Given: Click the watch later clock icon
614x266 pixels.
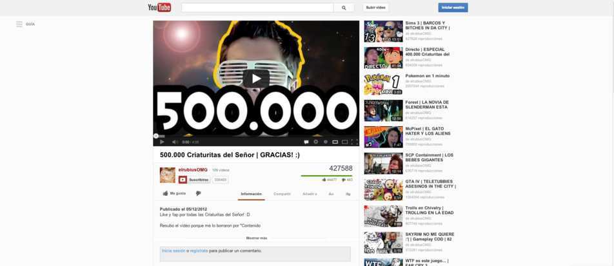Looking at the screenshot, I should click(326, 142).
